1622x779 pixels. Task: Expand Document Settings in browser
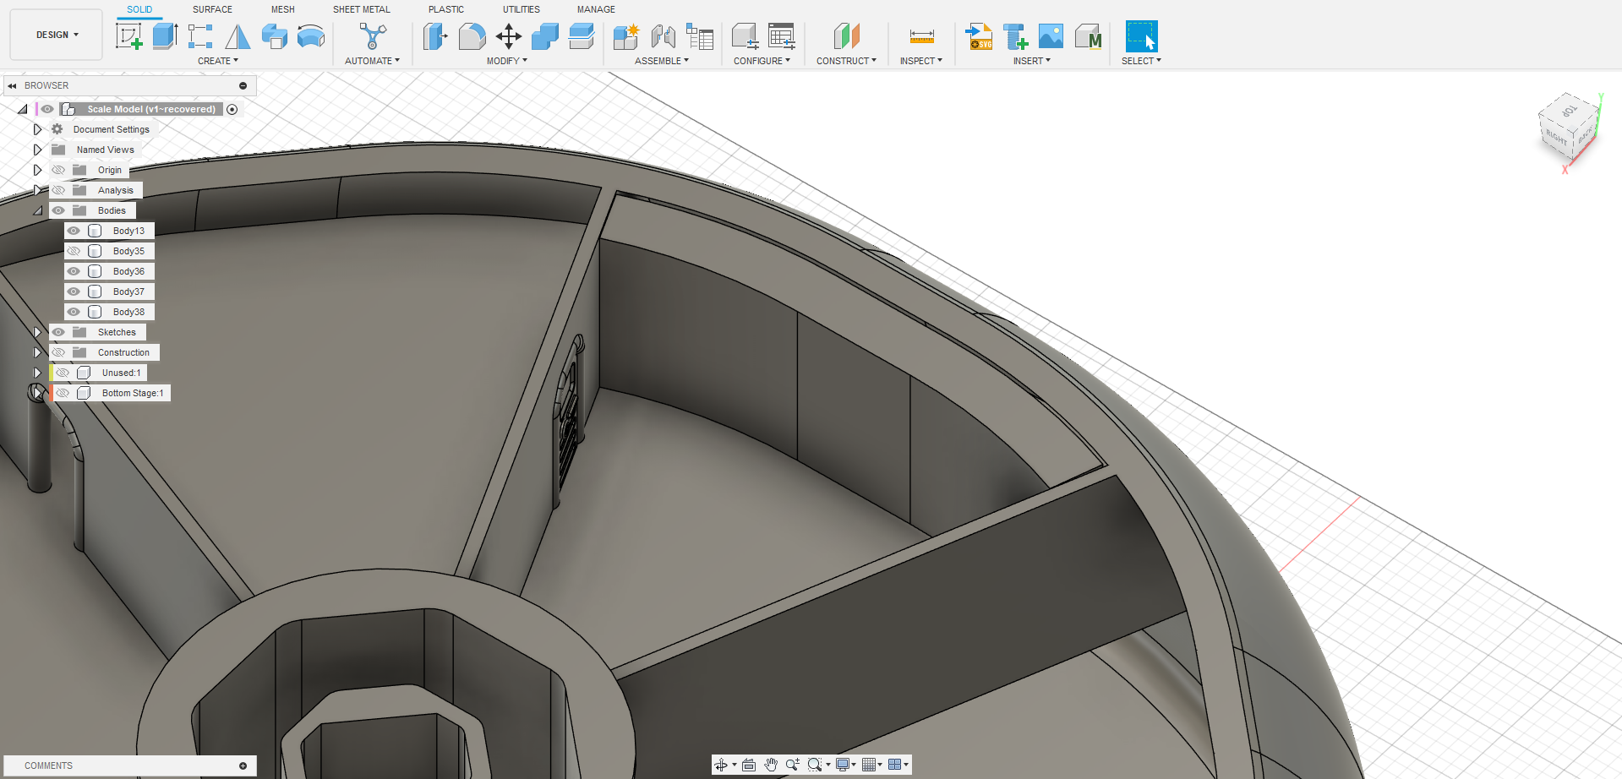[37, 129]
